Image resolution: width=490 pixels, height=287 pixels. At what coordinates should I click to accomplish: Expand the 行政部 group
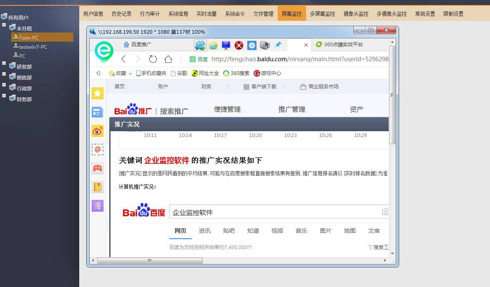[x=4, y=85]
